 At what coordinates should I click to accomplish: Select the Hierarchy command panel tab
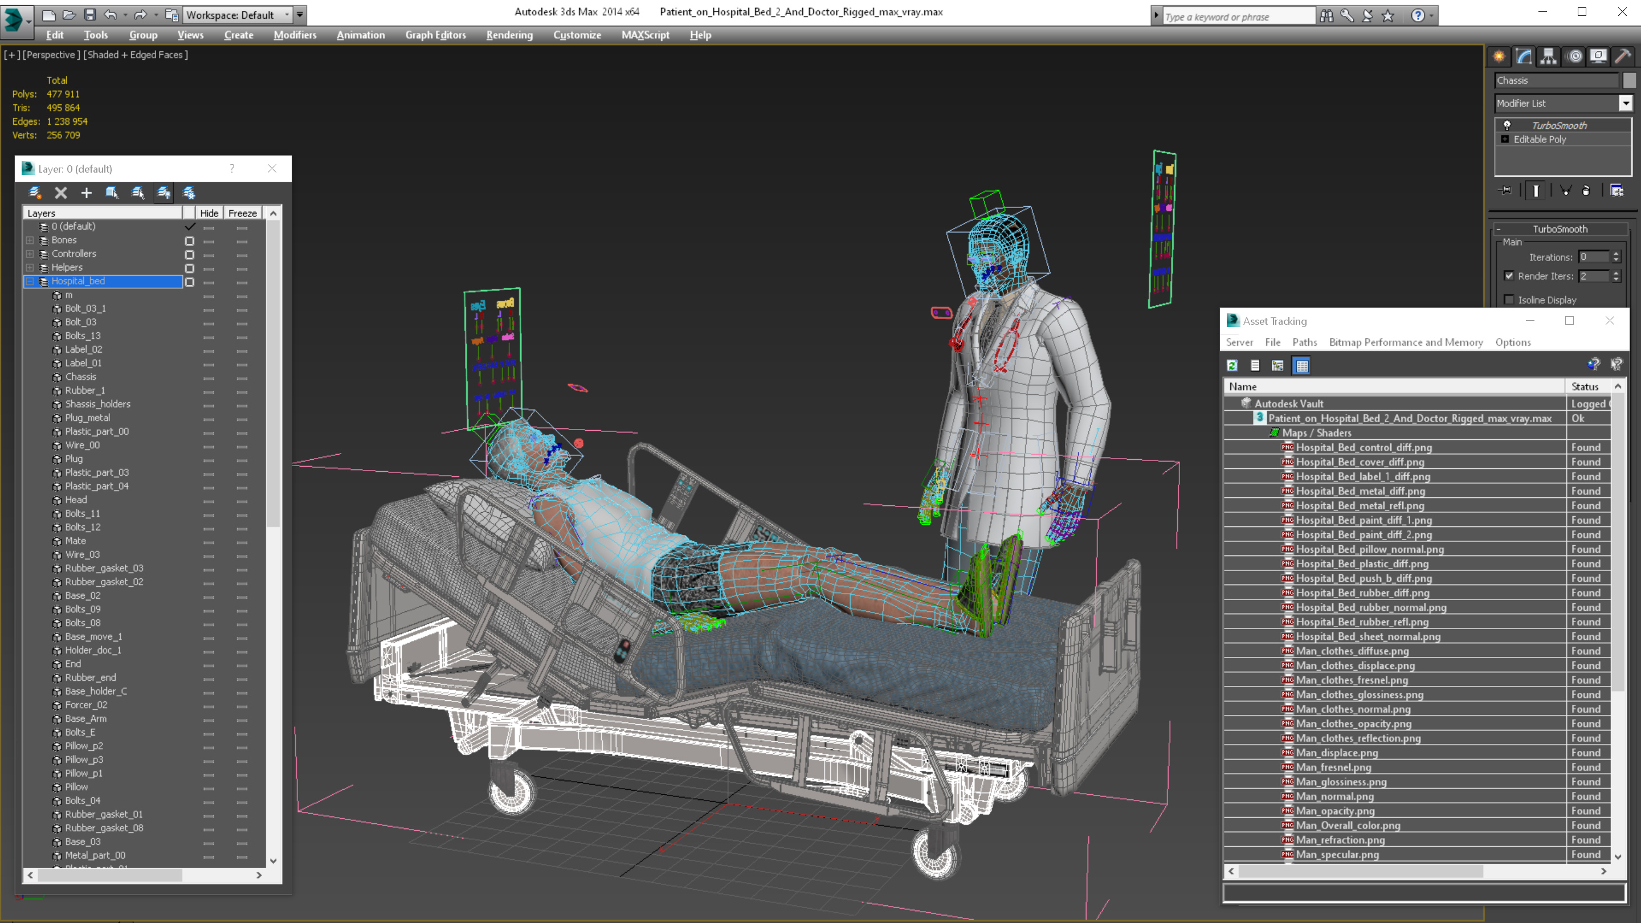click(x=1549, y=56)
